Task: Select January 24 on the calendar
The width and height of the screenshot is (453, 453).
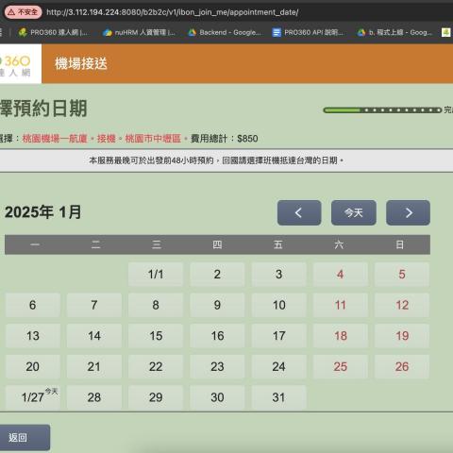Action: tap(278, 367)
